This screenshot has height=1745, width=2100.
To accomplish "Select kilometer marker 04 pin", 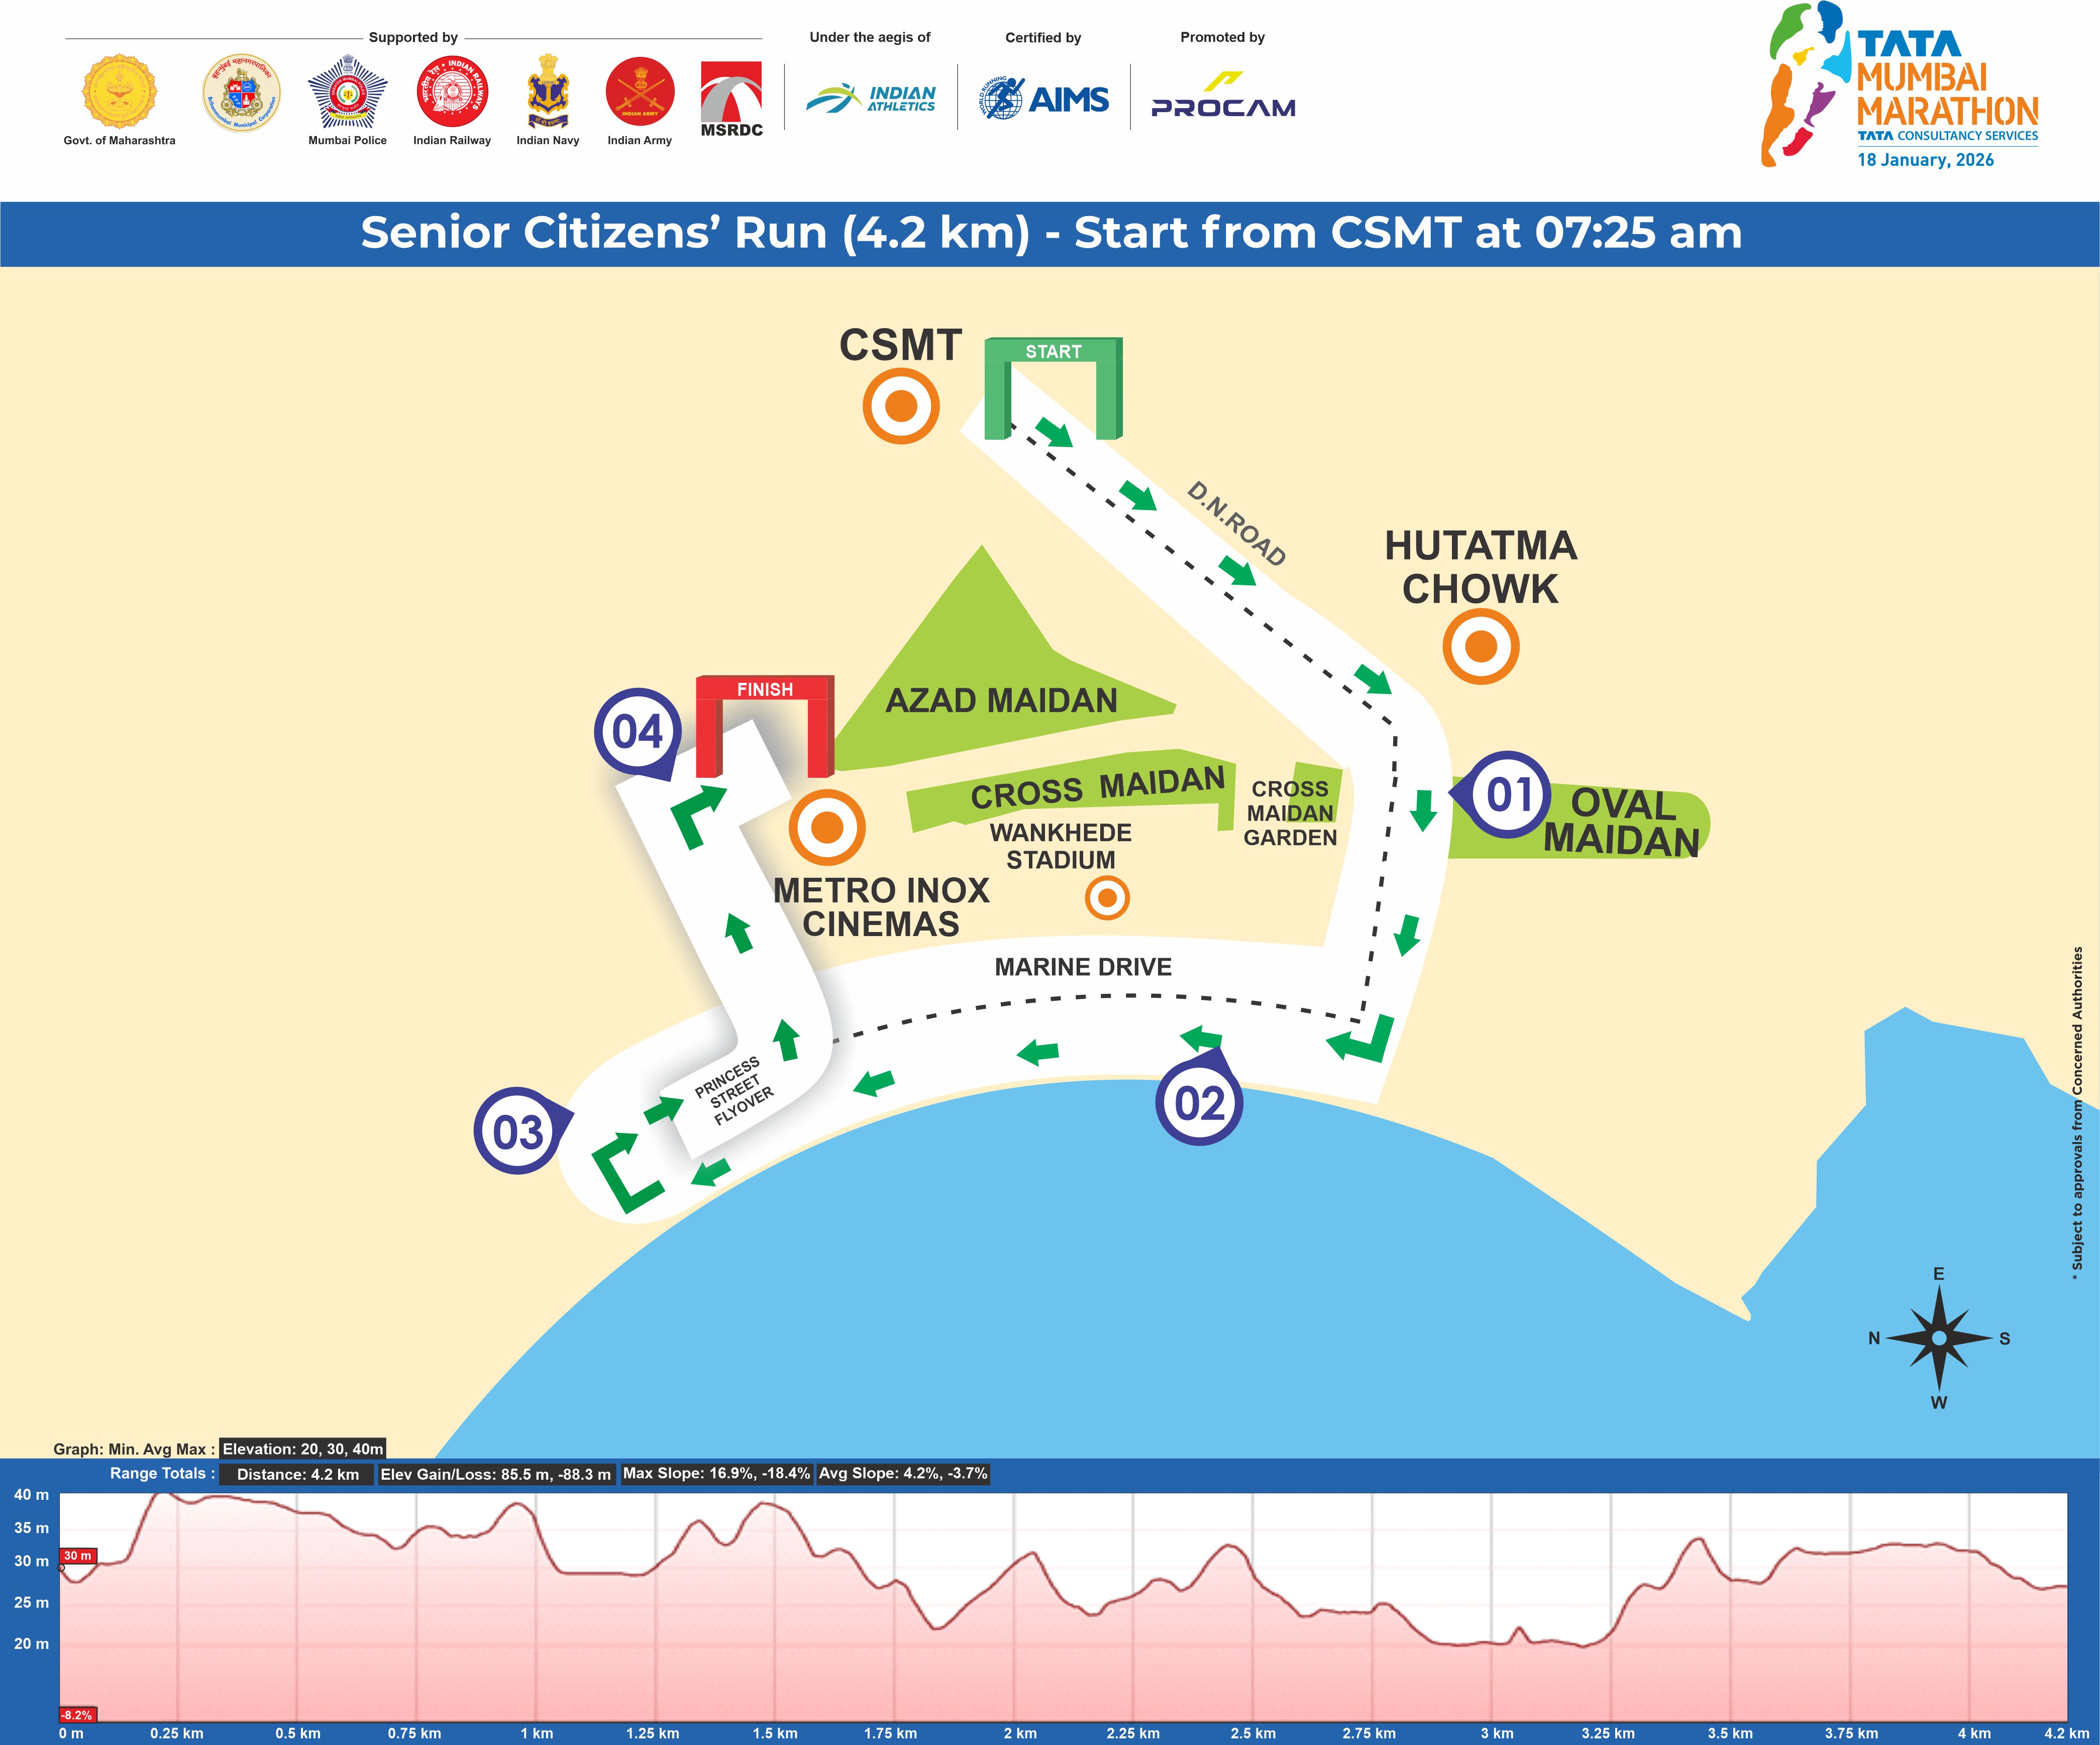I will tap(637, 732).
